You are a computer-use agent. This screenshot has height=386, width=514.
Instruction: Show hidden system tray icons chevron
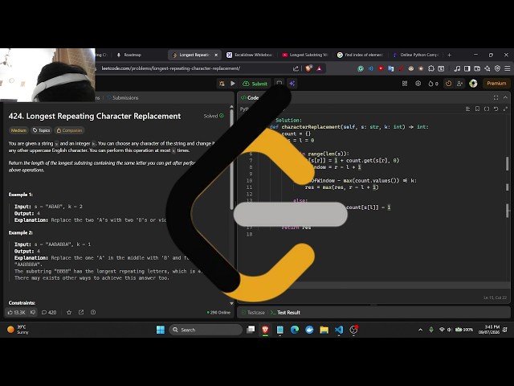coord(420,330)
